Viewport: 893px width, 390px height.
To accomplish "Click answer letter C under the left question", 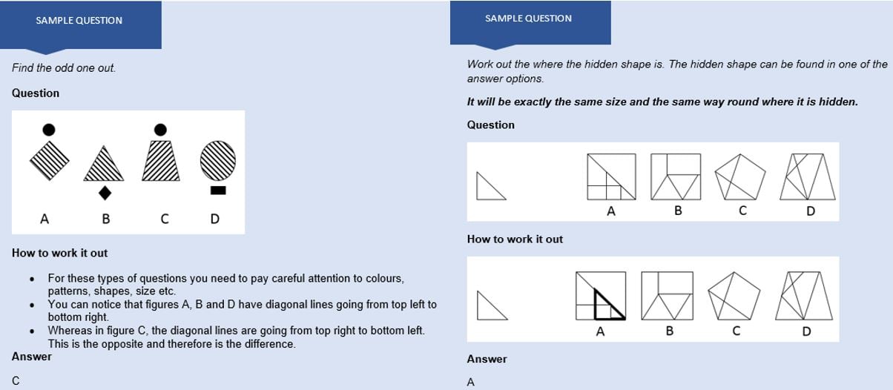I will [16, 381].
